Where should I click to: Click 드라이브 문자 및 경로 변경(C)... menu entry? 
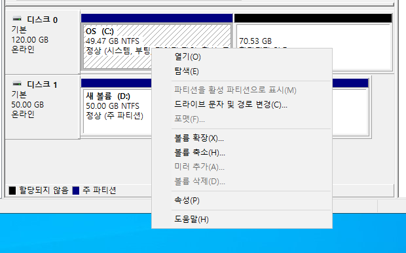(242, 104)
